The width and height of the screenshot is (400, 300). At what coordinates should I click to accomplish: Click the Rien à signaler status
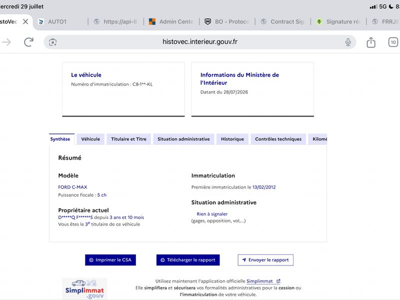[x=212, y=214]
